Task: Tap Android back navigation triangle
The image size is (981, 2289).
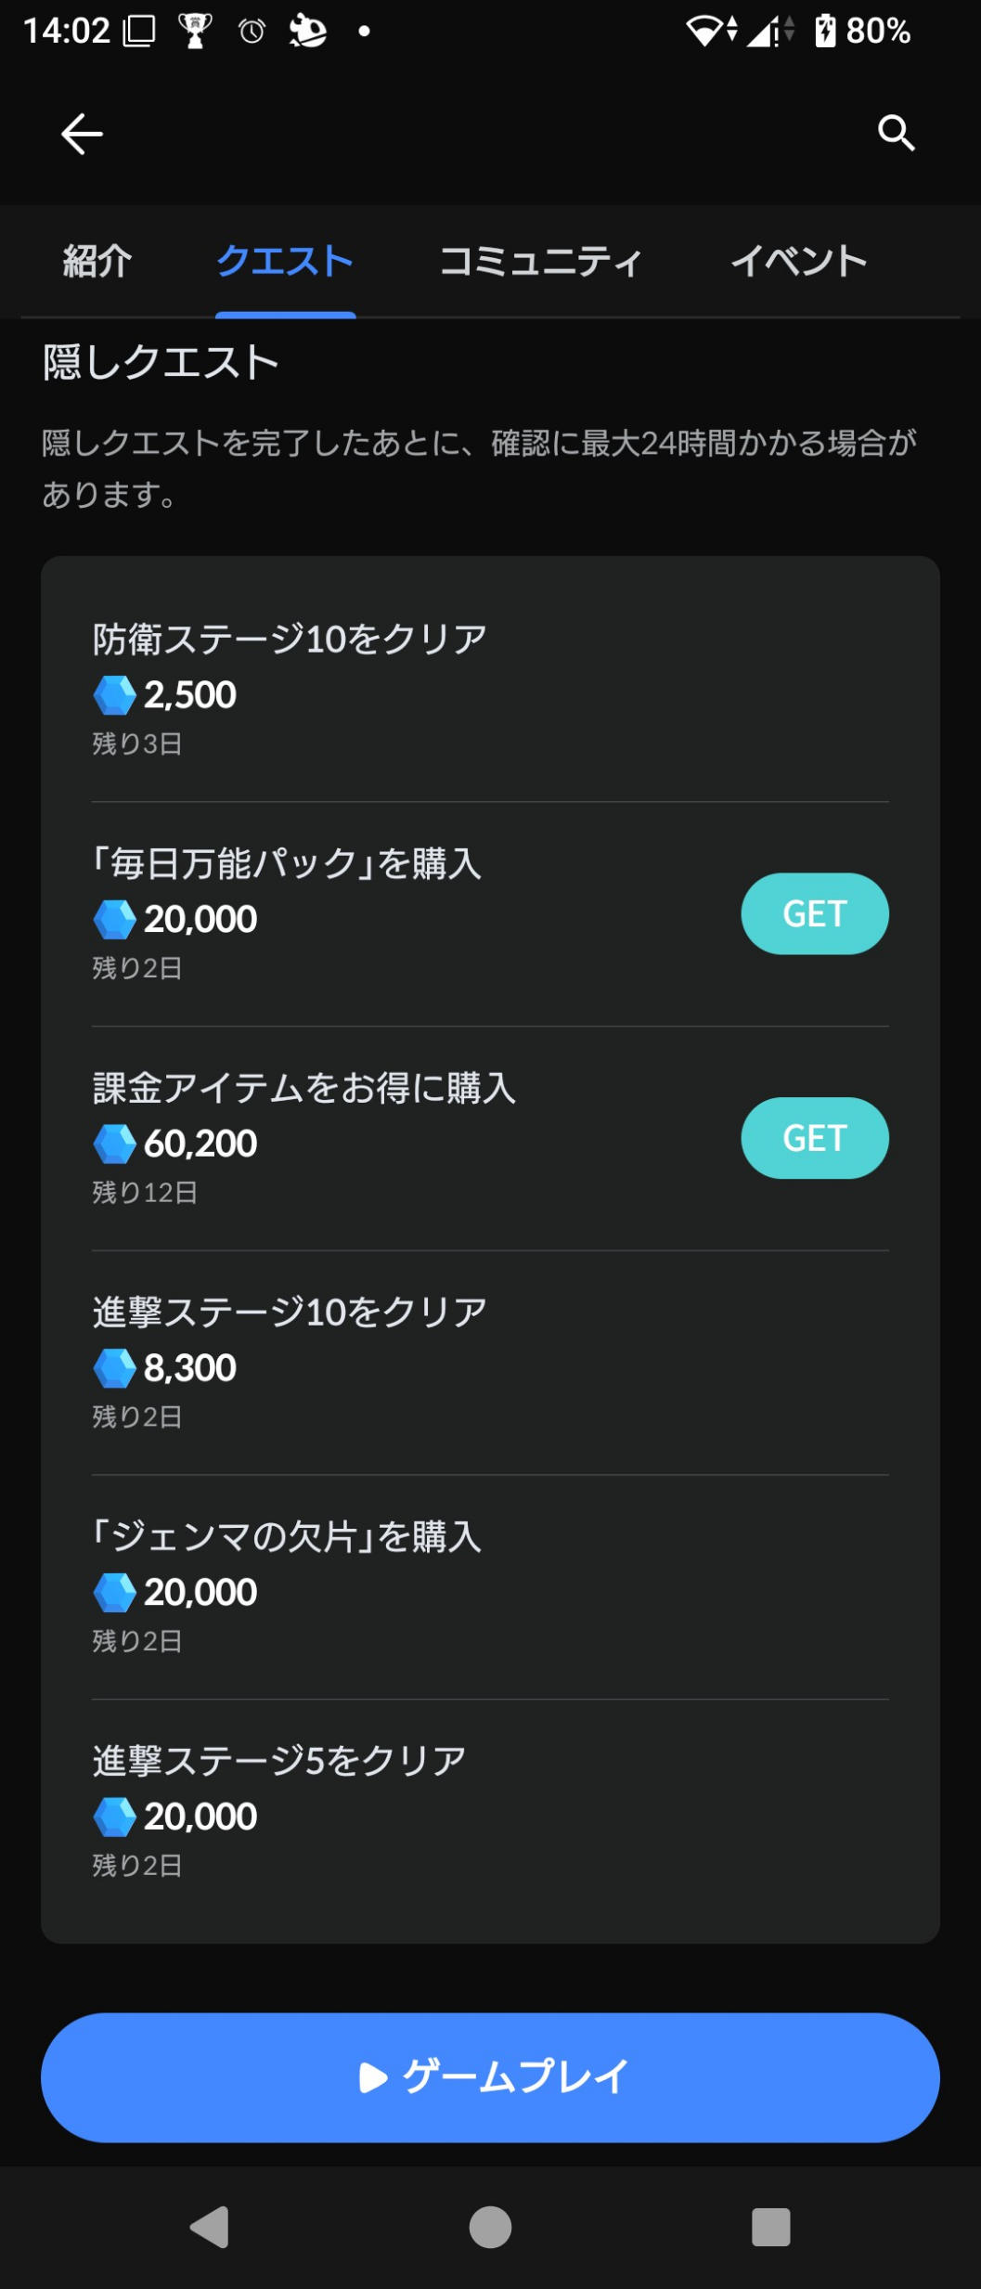Action: coord(210,2227)
